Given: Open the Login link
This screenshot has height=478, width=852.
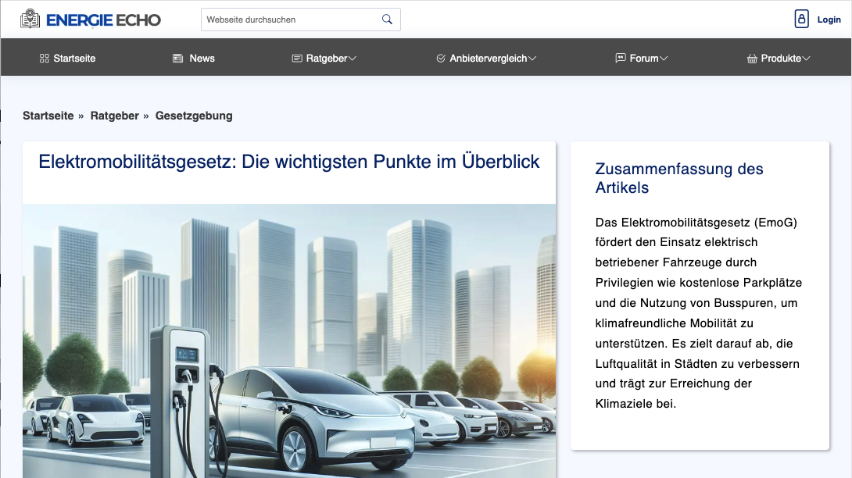Looking at the screenshot, I should point(829,20).
